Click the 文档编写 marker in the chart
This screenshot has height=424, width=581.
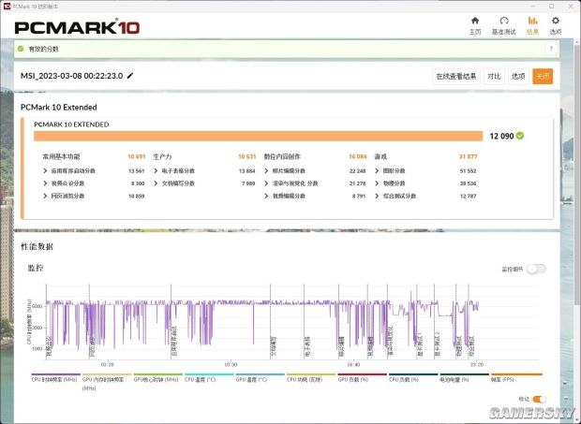click(274, 346)
